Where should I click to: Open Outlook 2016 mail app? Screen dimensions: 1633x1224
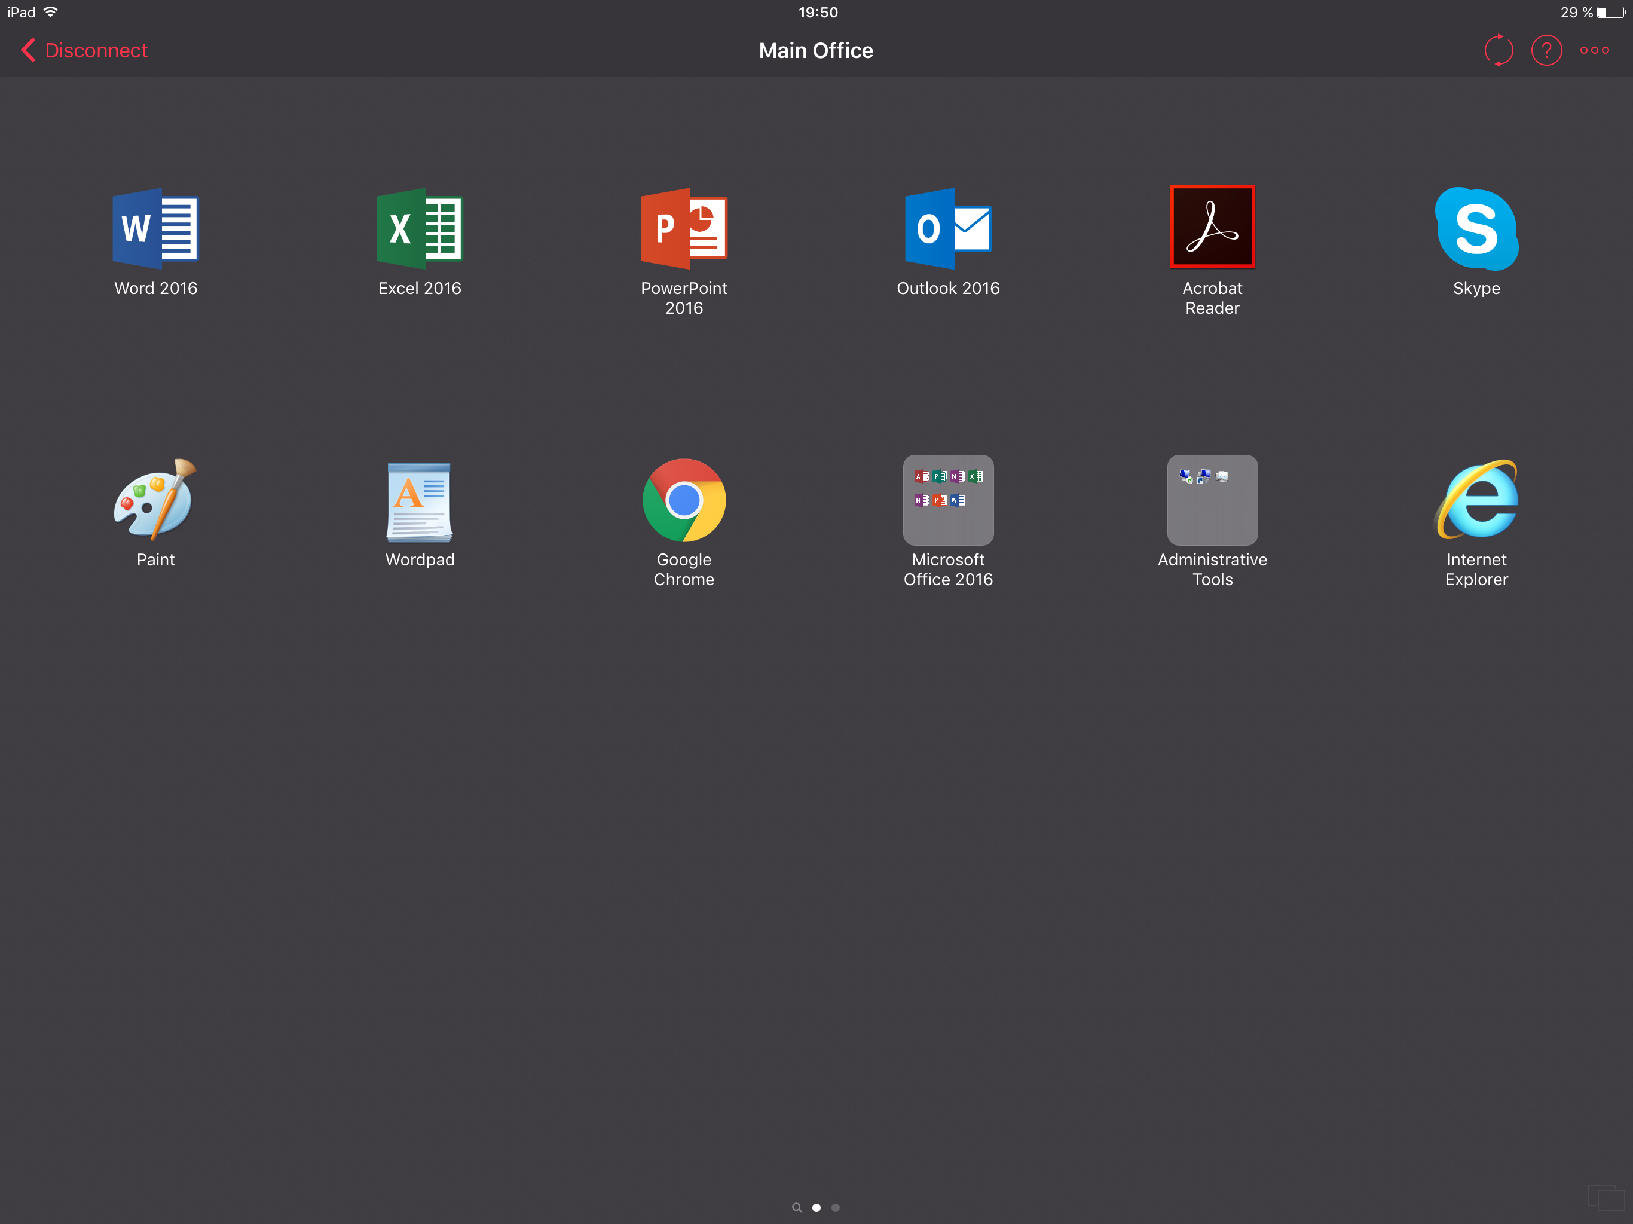948,228
